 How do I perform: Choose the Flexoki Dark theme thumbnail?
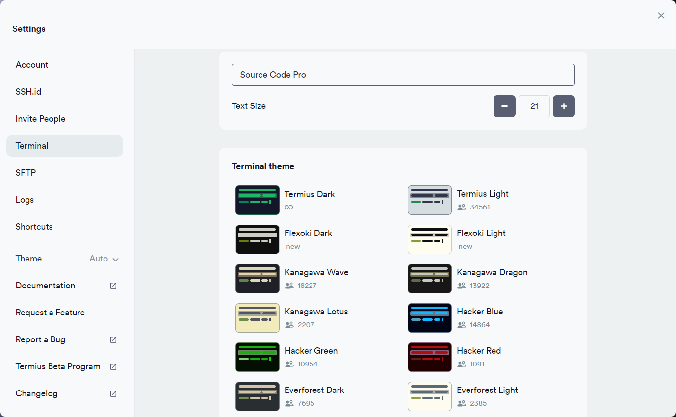pos(258,239)
